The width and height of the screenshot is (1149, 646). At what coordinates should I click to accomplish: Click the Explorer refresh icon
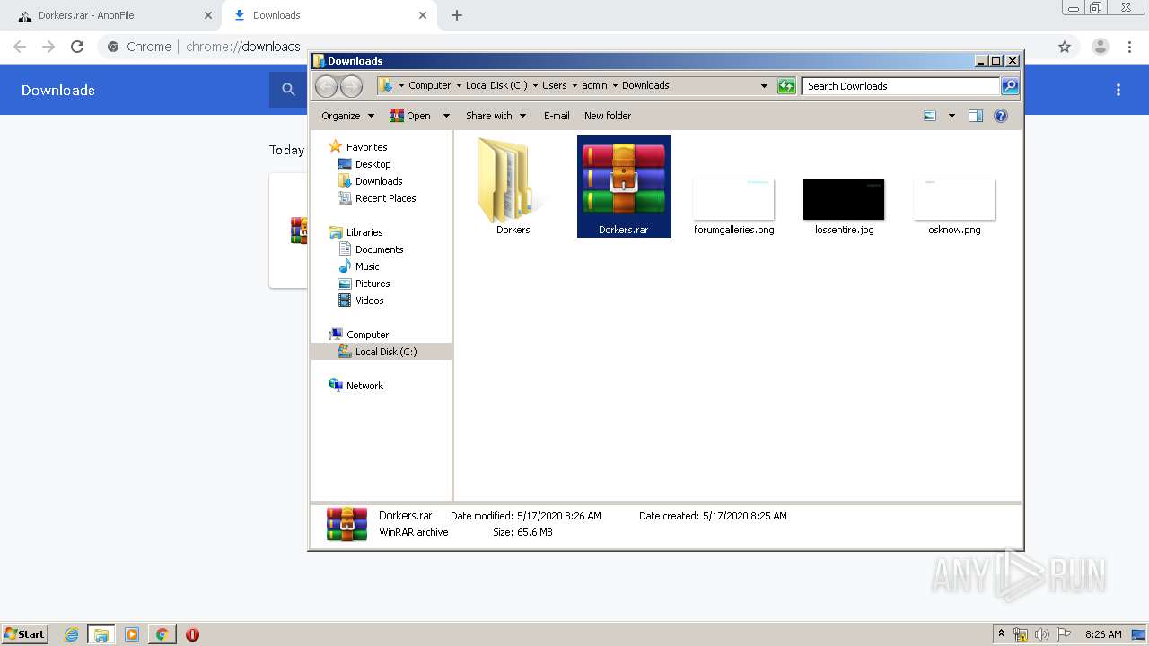click(786, 86)
